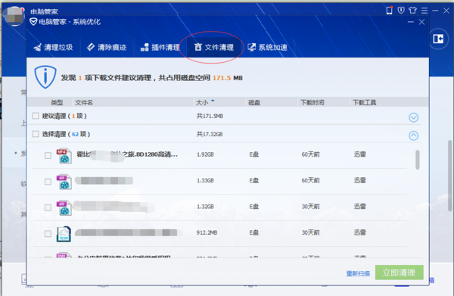Screen dimensions: 454x296
Task: Click E盘 in the 1.92GB row
Action: pyautogui.click(x=254, y=154)
